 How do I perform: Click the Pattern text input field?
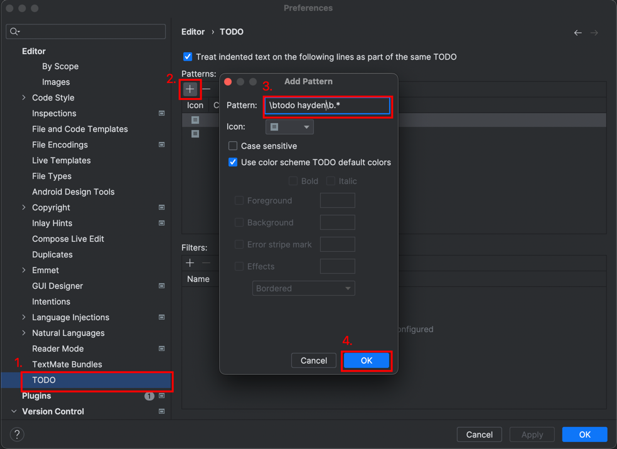click(326, 105)
